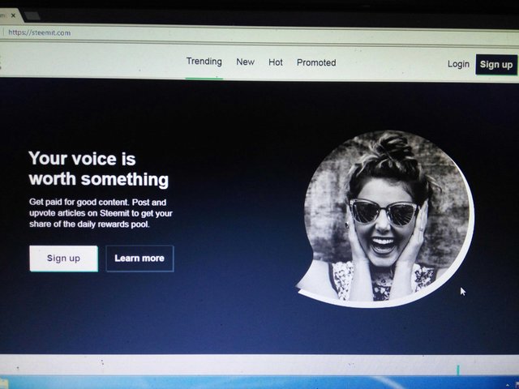Click the white Sign up button in hero
The width and height of the screenshot is (519, 389).
(x=63, y=259)
